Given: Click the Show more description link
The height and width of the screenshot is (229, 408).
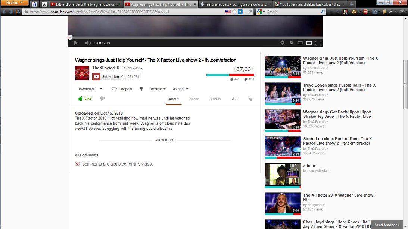Looking at the screenshot, I should (164, 139).
